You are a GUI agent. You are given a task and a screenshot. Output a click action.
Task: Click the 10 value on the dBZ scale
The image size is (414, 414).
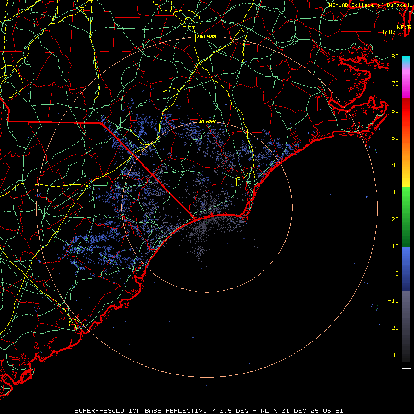(395, 247)
